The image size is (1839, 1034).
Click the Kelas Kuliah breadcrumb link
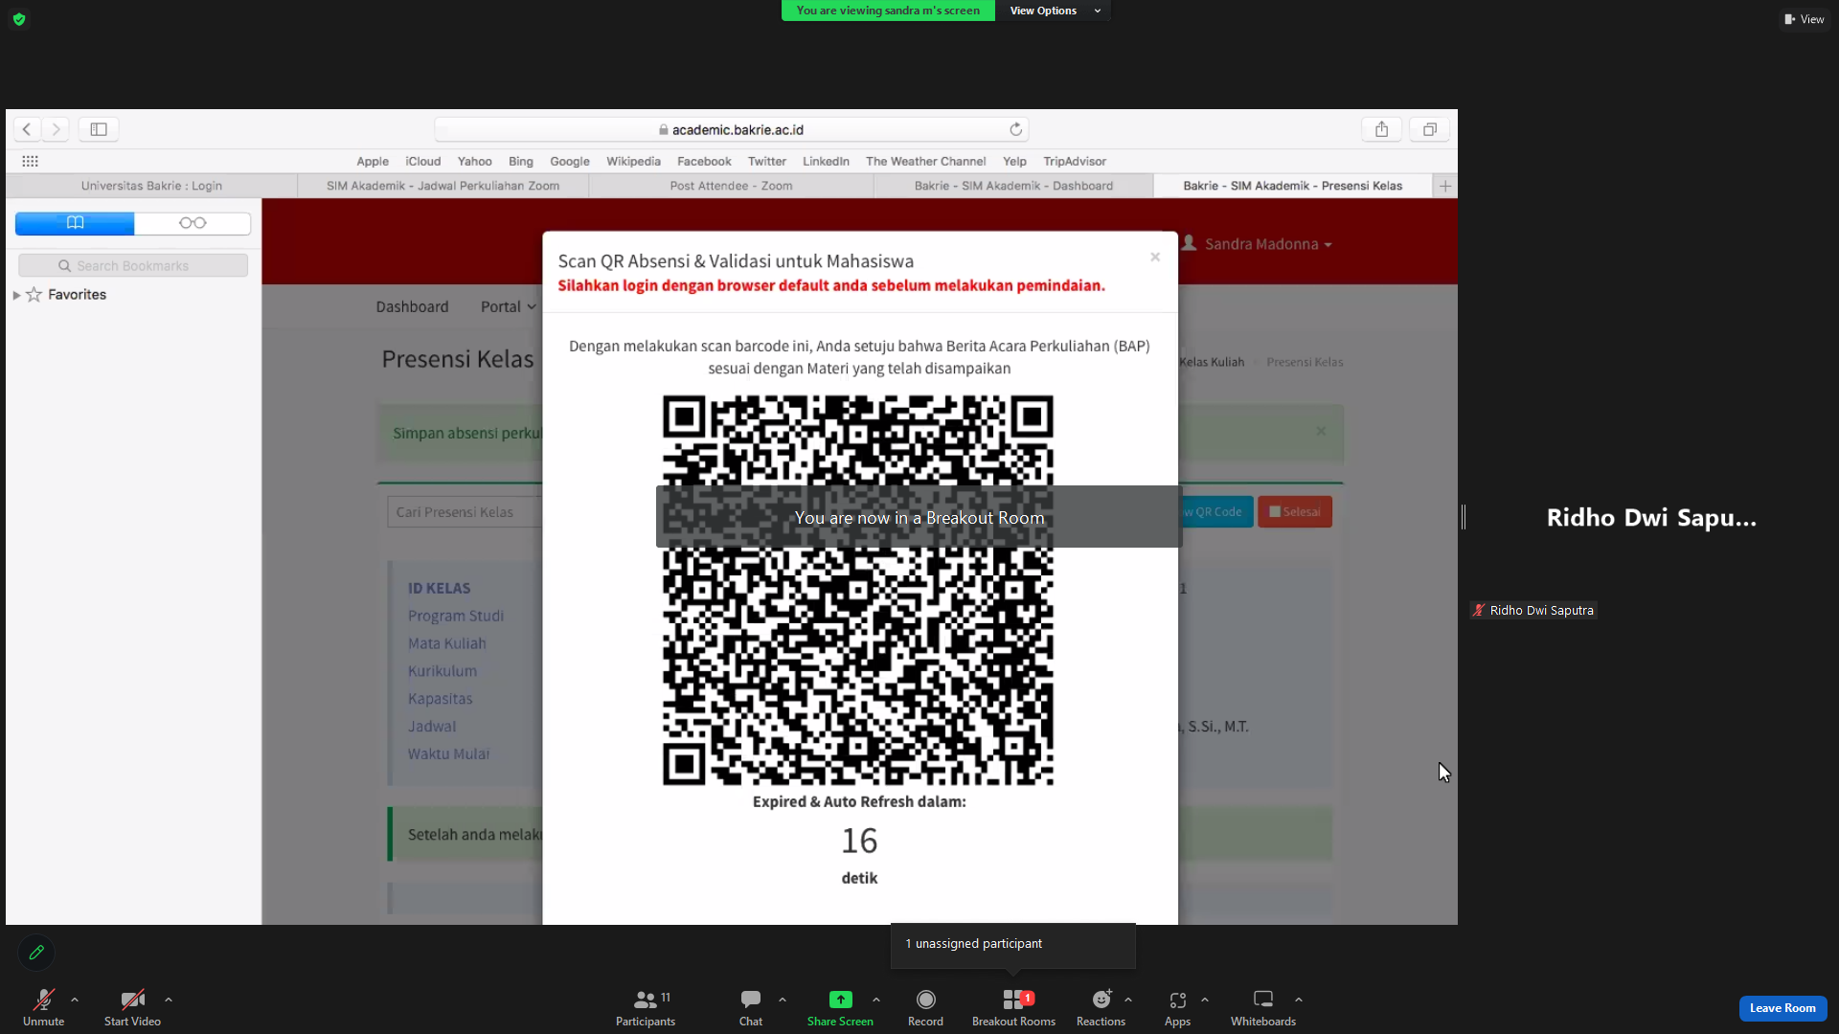pos(1212,362)
